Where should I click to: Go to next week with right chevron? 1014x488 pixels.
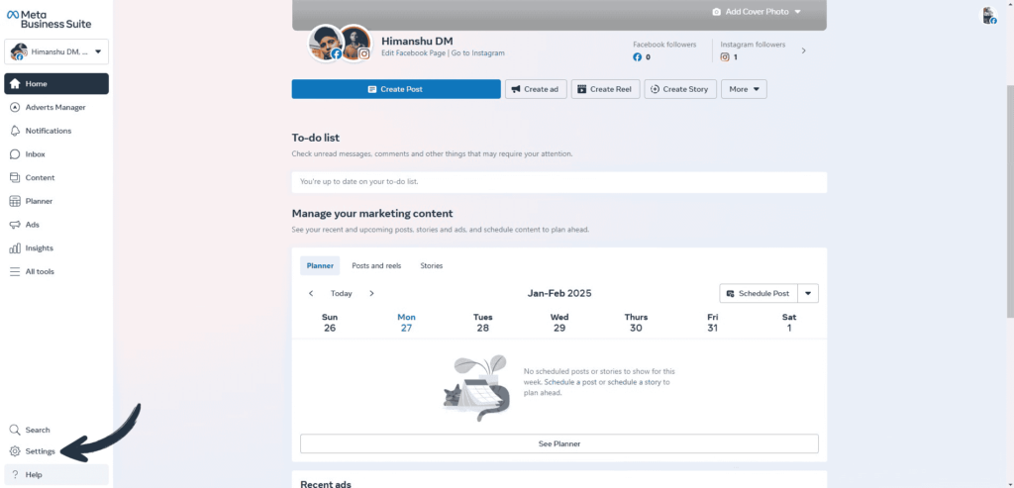(x=372, y=293)
